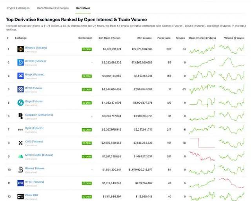View Bitget open interest 7-day sparkline
Viewport: 251px width, 201px height.
[x=202, y=102]
